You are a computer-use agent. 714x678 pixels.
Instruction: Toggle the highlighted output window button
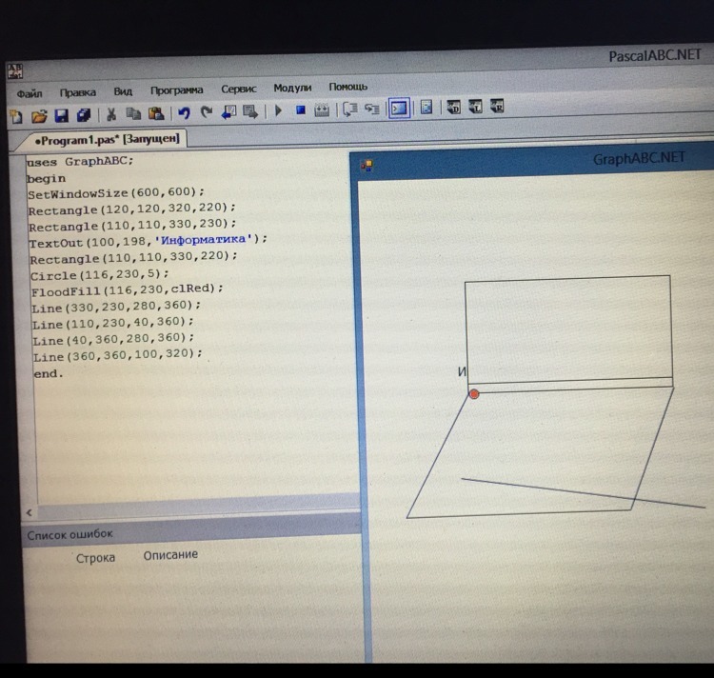(399, 109)
